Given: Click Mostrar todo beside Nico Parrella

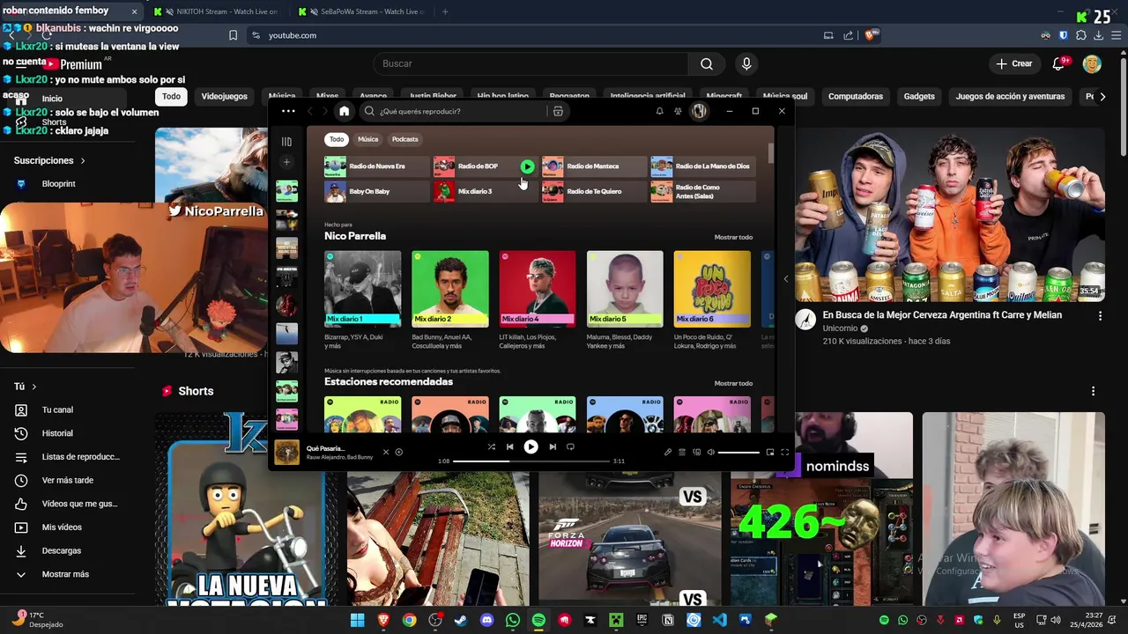Looking at the screenshot, I should tap(733, 237).
